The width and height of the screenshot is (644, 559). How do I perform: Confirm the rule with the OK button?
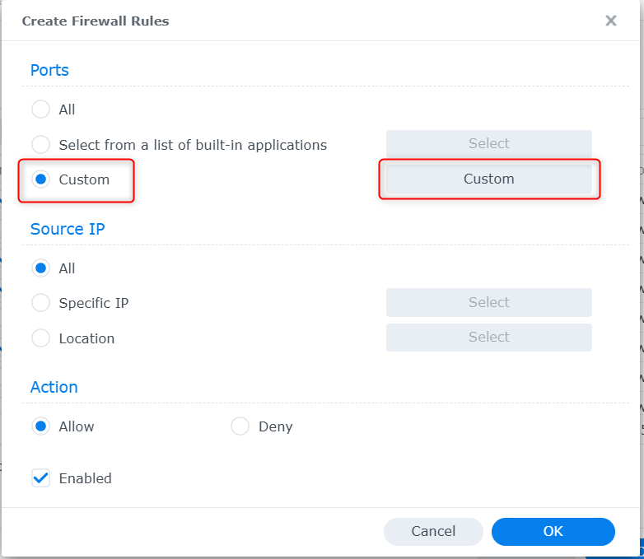coord(553,532)
